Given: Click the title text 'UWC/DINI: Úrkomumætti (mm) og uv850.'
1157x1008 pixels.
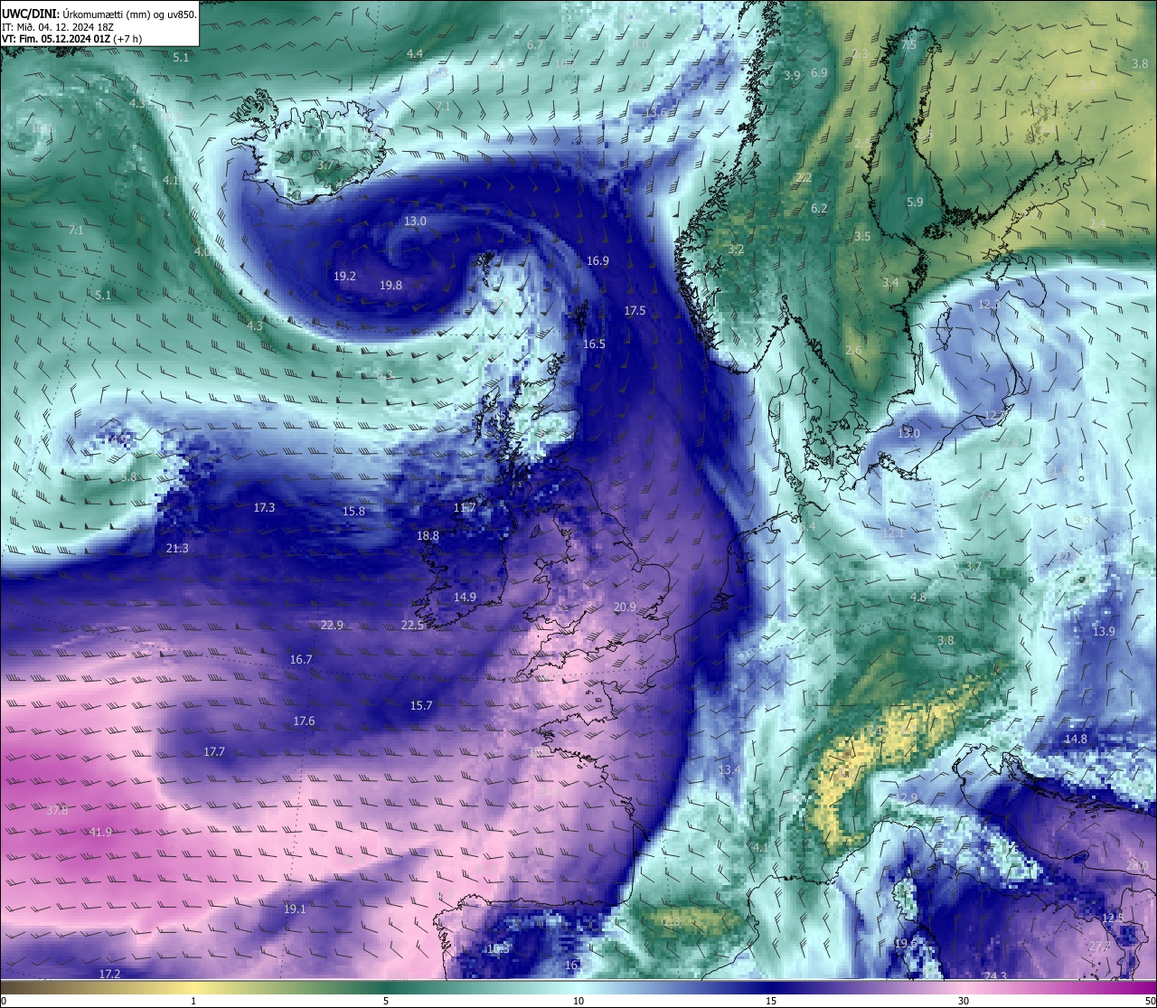Looking at the screenshot, I should [99, 14].
